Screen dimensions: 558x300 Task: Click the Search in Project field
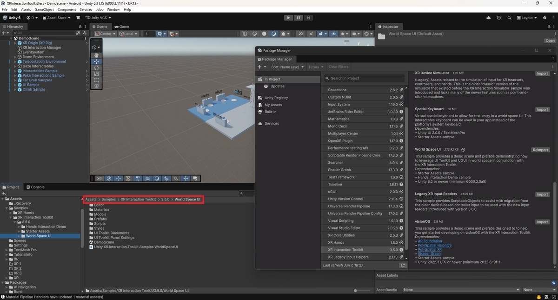[x=365, y=78]
